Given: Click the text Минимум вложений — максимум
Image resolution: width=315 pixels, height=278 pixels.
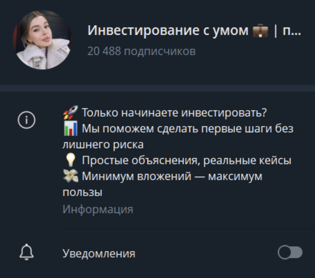Looking at the screenshot, I should [x=172, y=176].
